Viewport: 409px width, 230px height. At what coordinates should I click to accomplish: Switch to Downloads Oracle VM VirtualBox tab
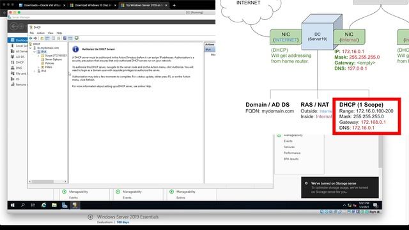(42, 5)
